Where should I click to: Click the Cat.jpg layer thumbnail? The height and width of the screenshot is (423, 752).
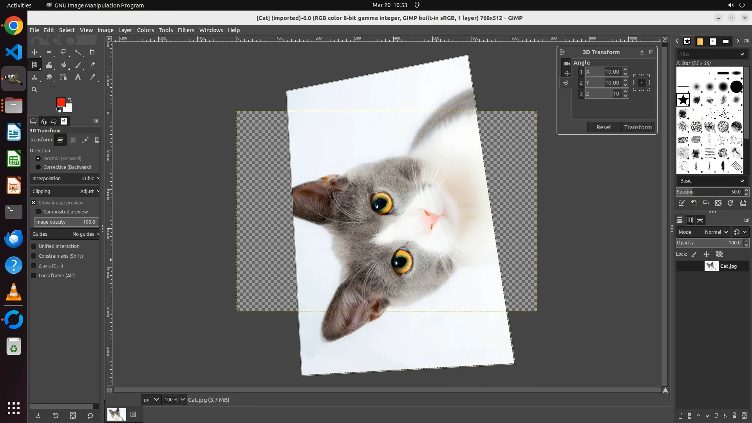[711, 266]
